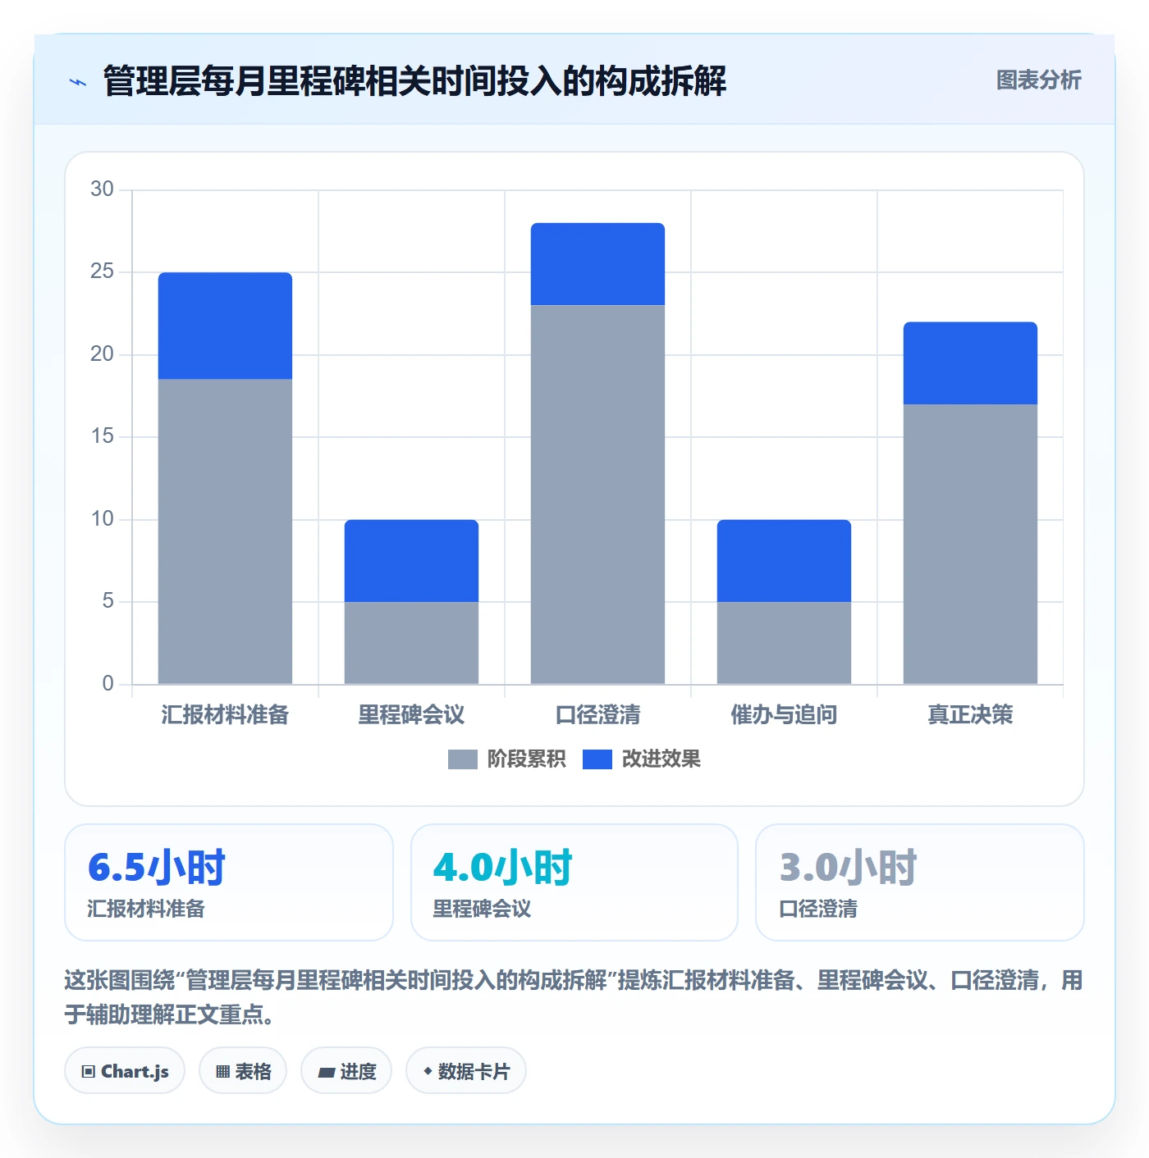Select the 数据卡片 tag
Screen dimensions: 1149x1158
(x=466, y=1071)
